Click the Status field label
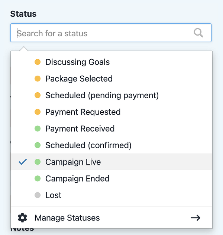Screen dimensions: 223x235 (x=23, y=14)
